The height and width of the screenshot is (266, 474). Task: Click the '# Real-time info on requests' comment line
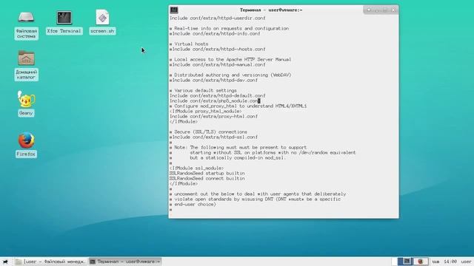tap(229, 28)
